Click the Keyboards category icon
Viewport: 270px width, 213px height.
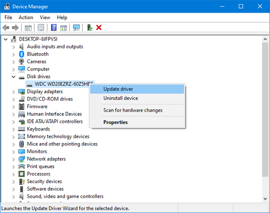pos(22,129)
